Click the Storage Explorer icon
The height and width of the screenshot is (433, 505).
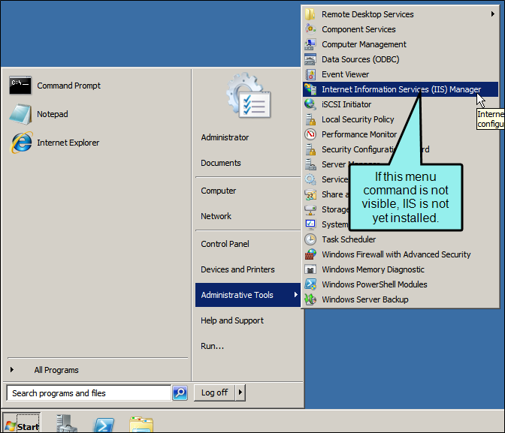(x=310, y=209)
